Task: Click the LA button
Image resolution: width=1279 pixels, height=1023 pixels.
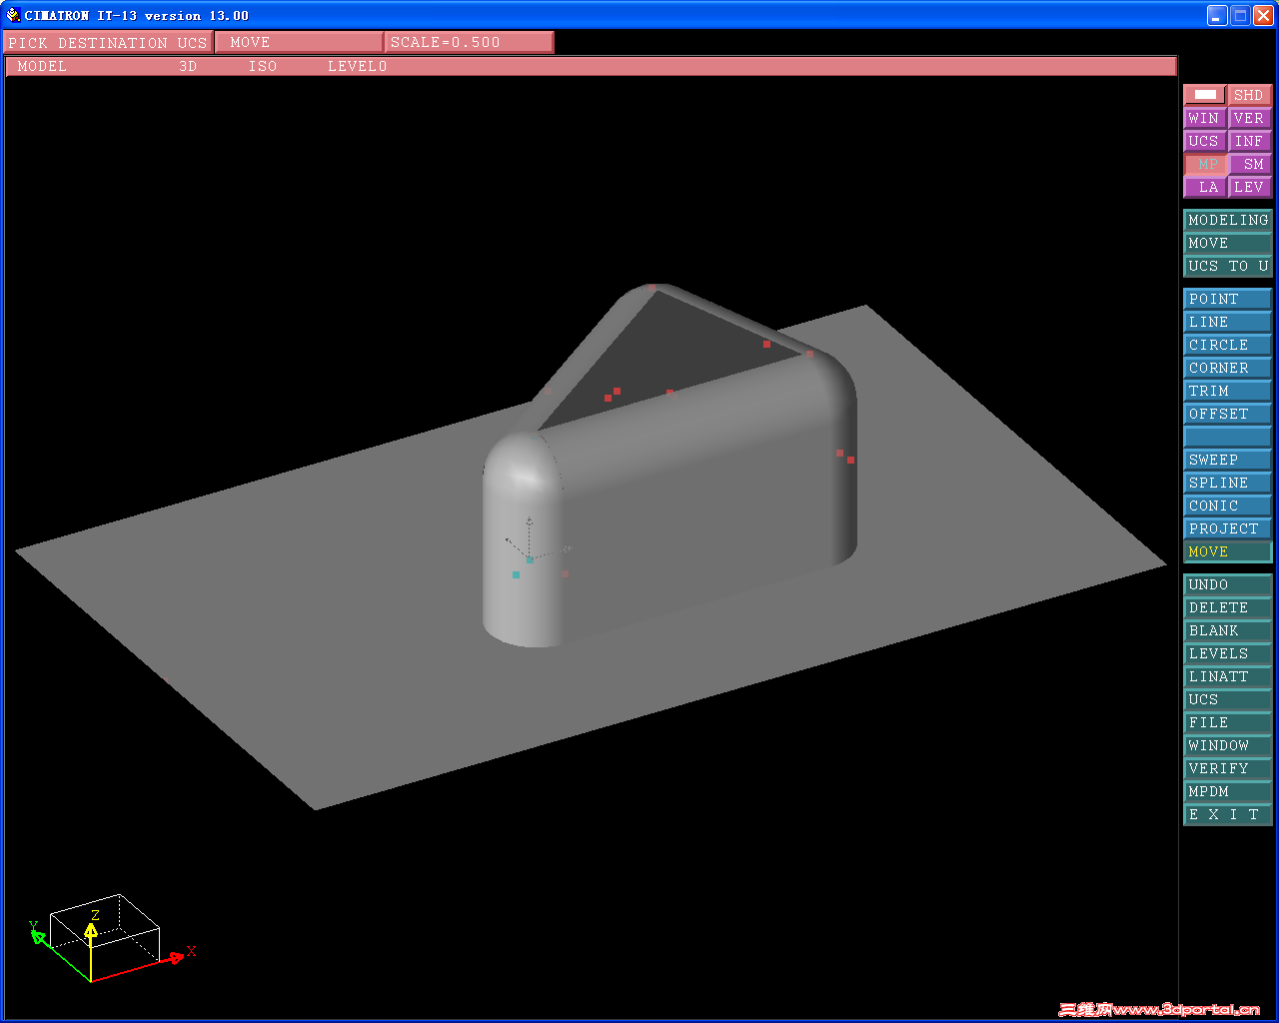Action: pos(1205,187)
